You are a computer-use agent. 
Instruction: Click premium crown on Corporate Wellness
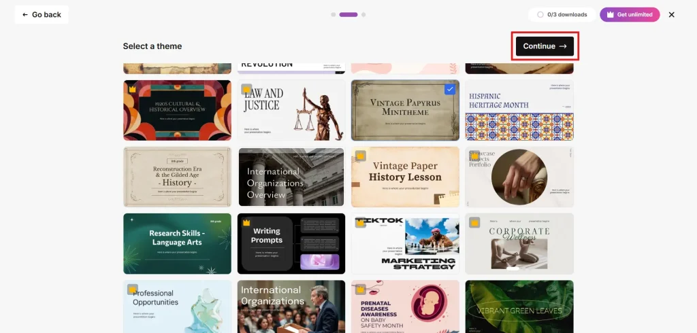point(474,223)
